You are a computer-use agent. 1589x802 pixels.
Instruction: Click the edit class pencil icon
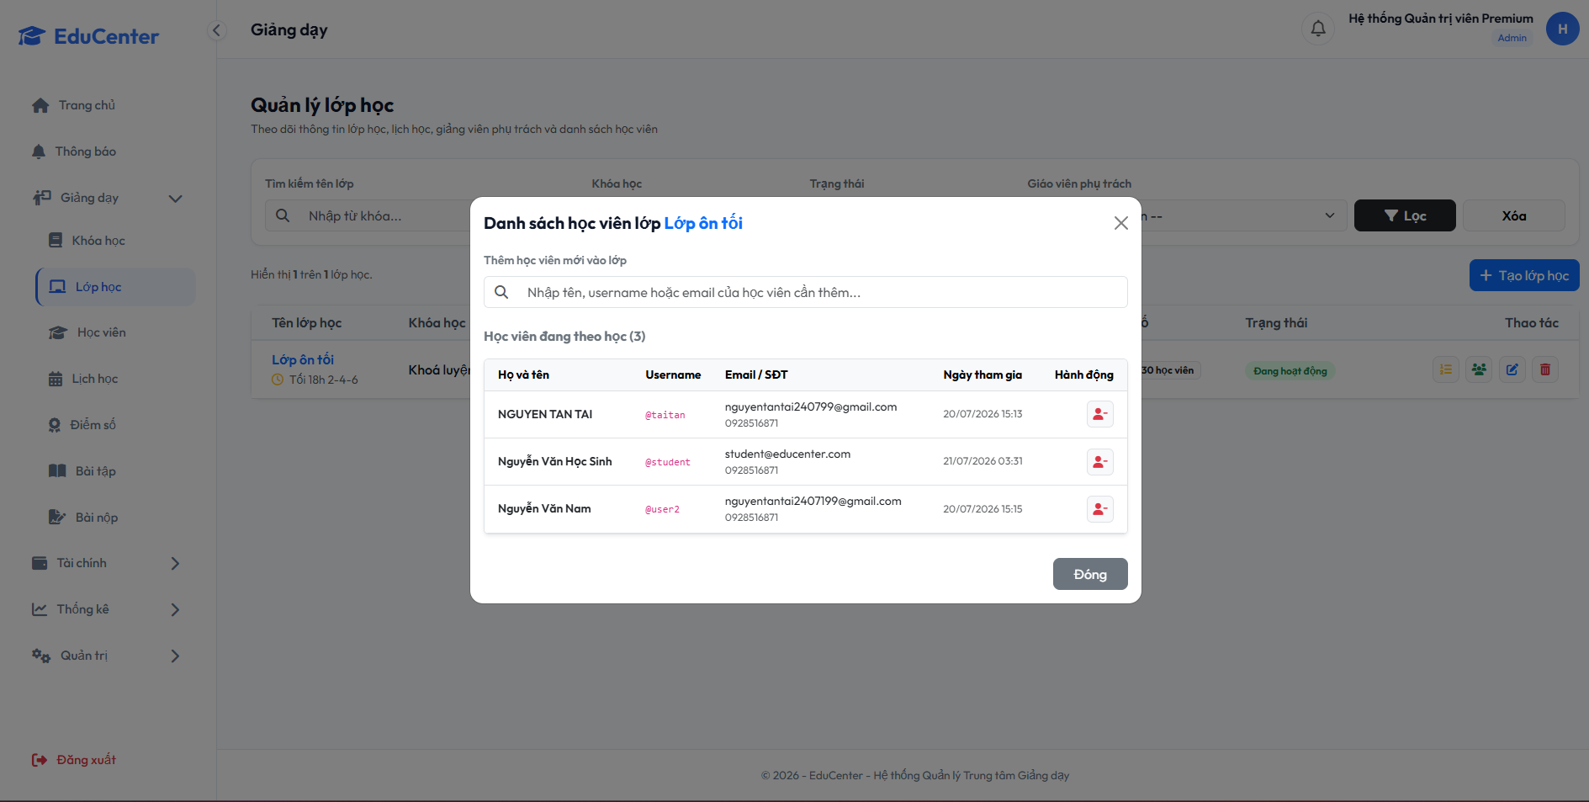pos(1512,369)
